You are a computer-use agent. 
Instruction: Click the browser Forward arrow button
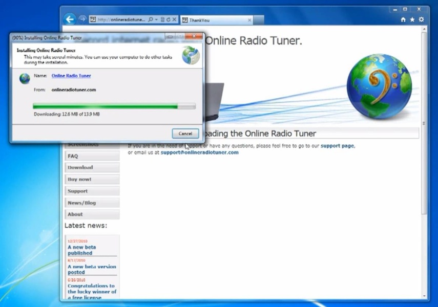click(x=82, y=19)
